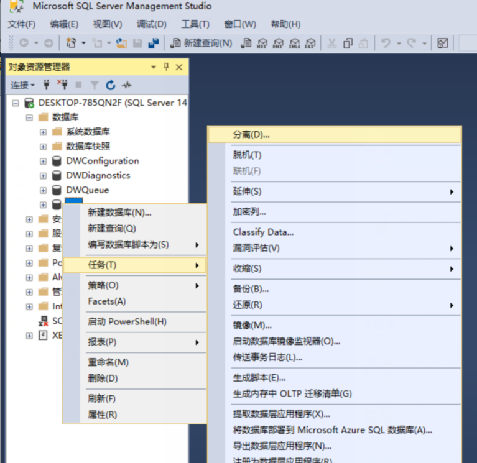The image size is (477, 463).
Task: Choose Generate Scripts (生成脚本) menu item
Action: point(335,378)
